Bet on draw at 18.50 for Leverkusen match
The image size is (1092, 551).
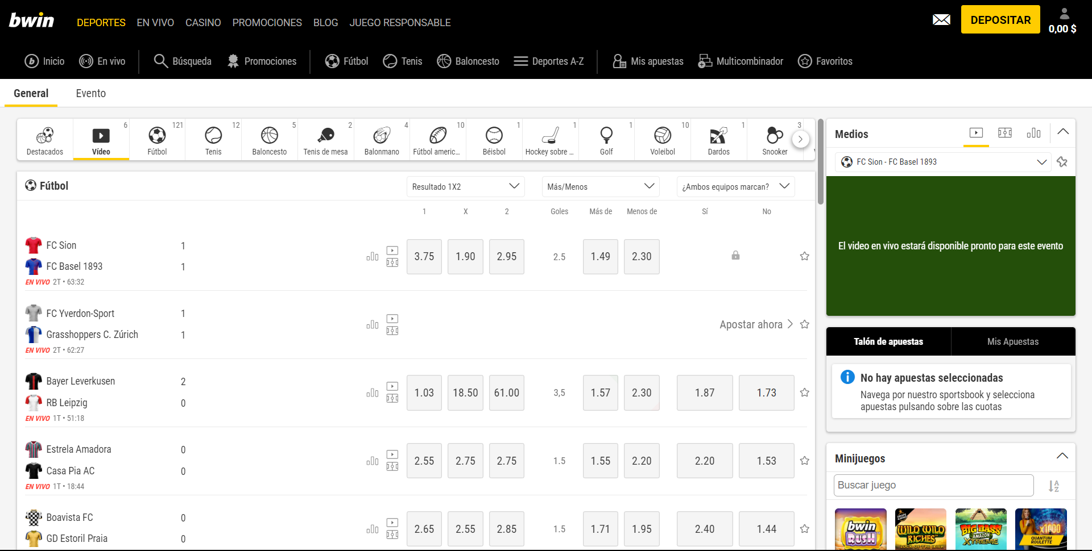(465, 393)
